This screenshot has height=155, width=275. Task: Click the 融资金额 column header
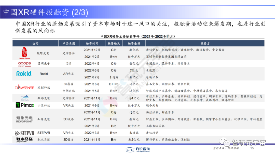pos(134,43)
